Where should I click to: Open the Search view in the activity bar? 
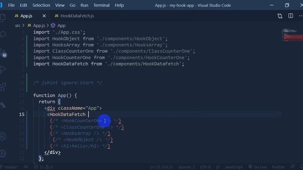pos(3,34)
